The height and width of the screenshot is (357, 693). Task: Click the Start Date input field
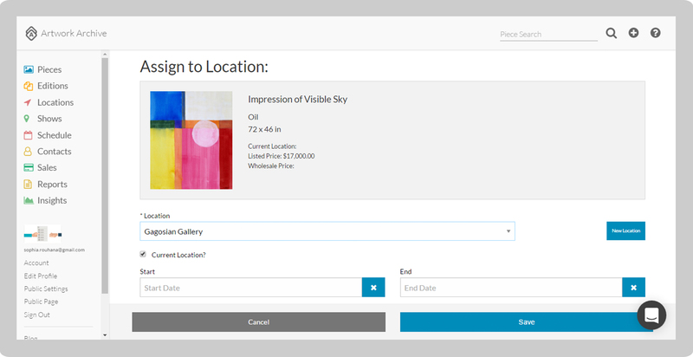tap(250, 288)
